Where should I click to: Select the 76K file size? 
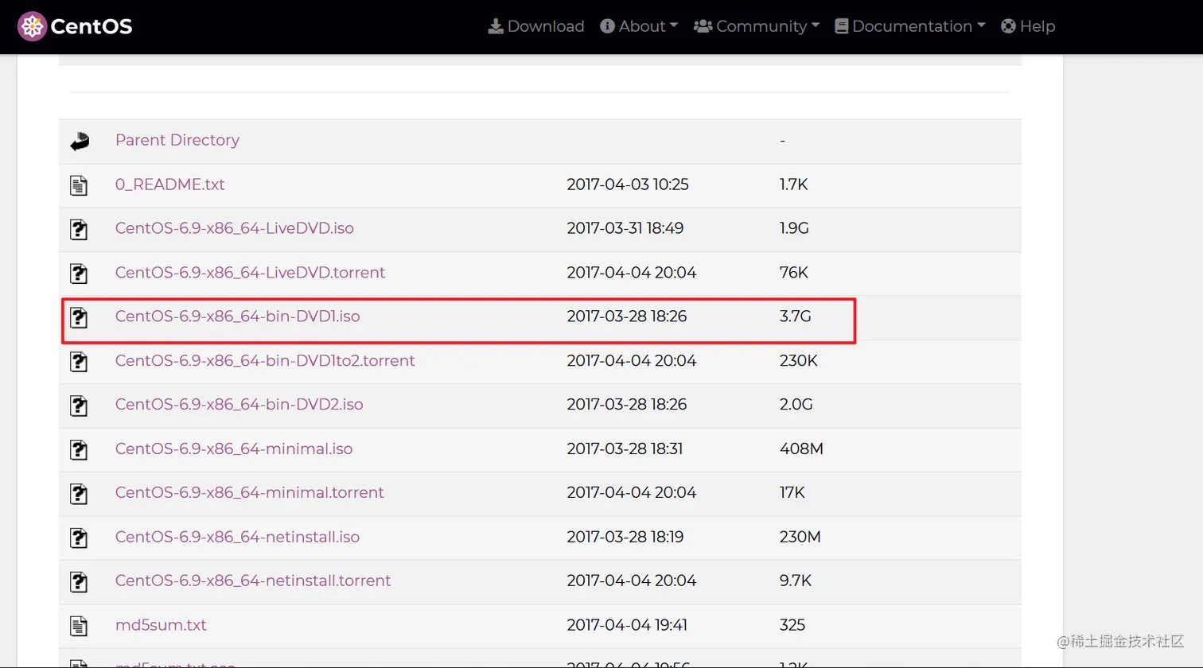794,273
